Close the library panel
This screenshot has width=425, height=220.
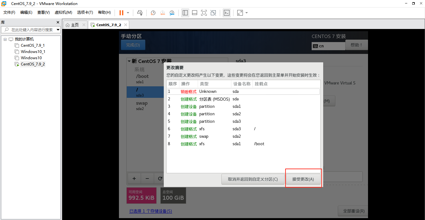58,22
